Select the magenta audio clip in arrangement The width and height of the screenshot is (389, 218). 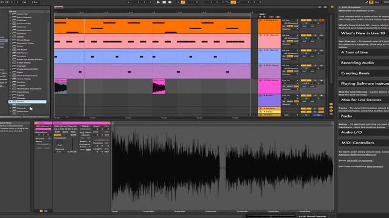pos(159,87)
